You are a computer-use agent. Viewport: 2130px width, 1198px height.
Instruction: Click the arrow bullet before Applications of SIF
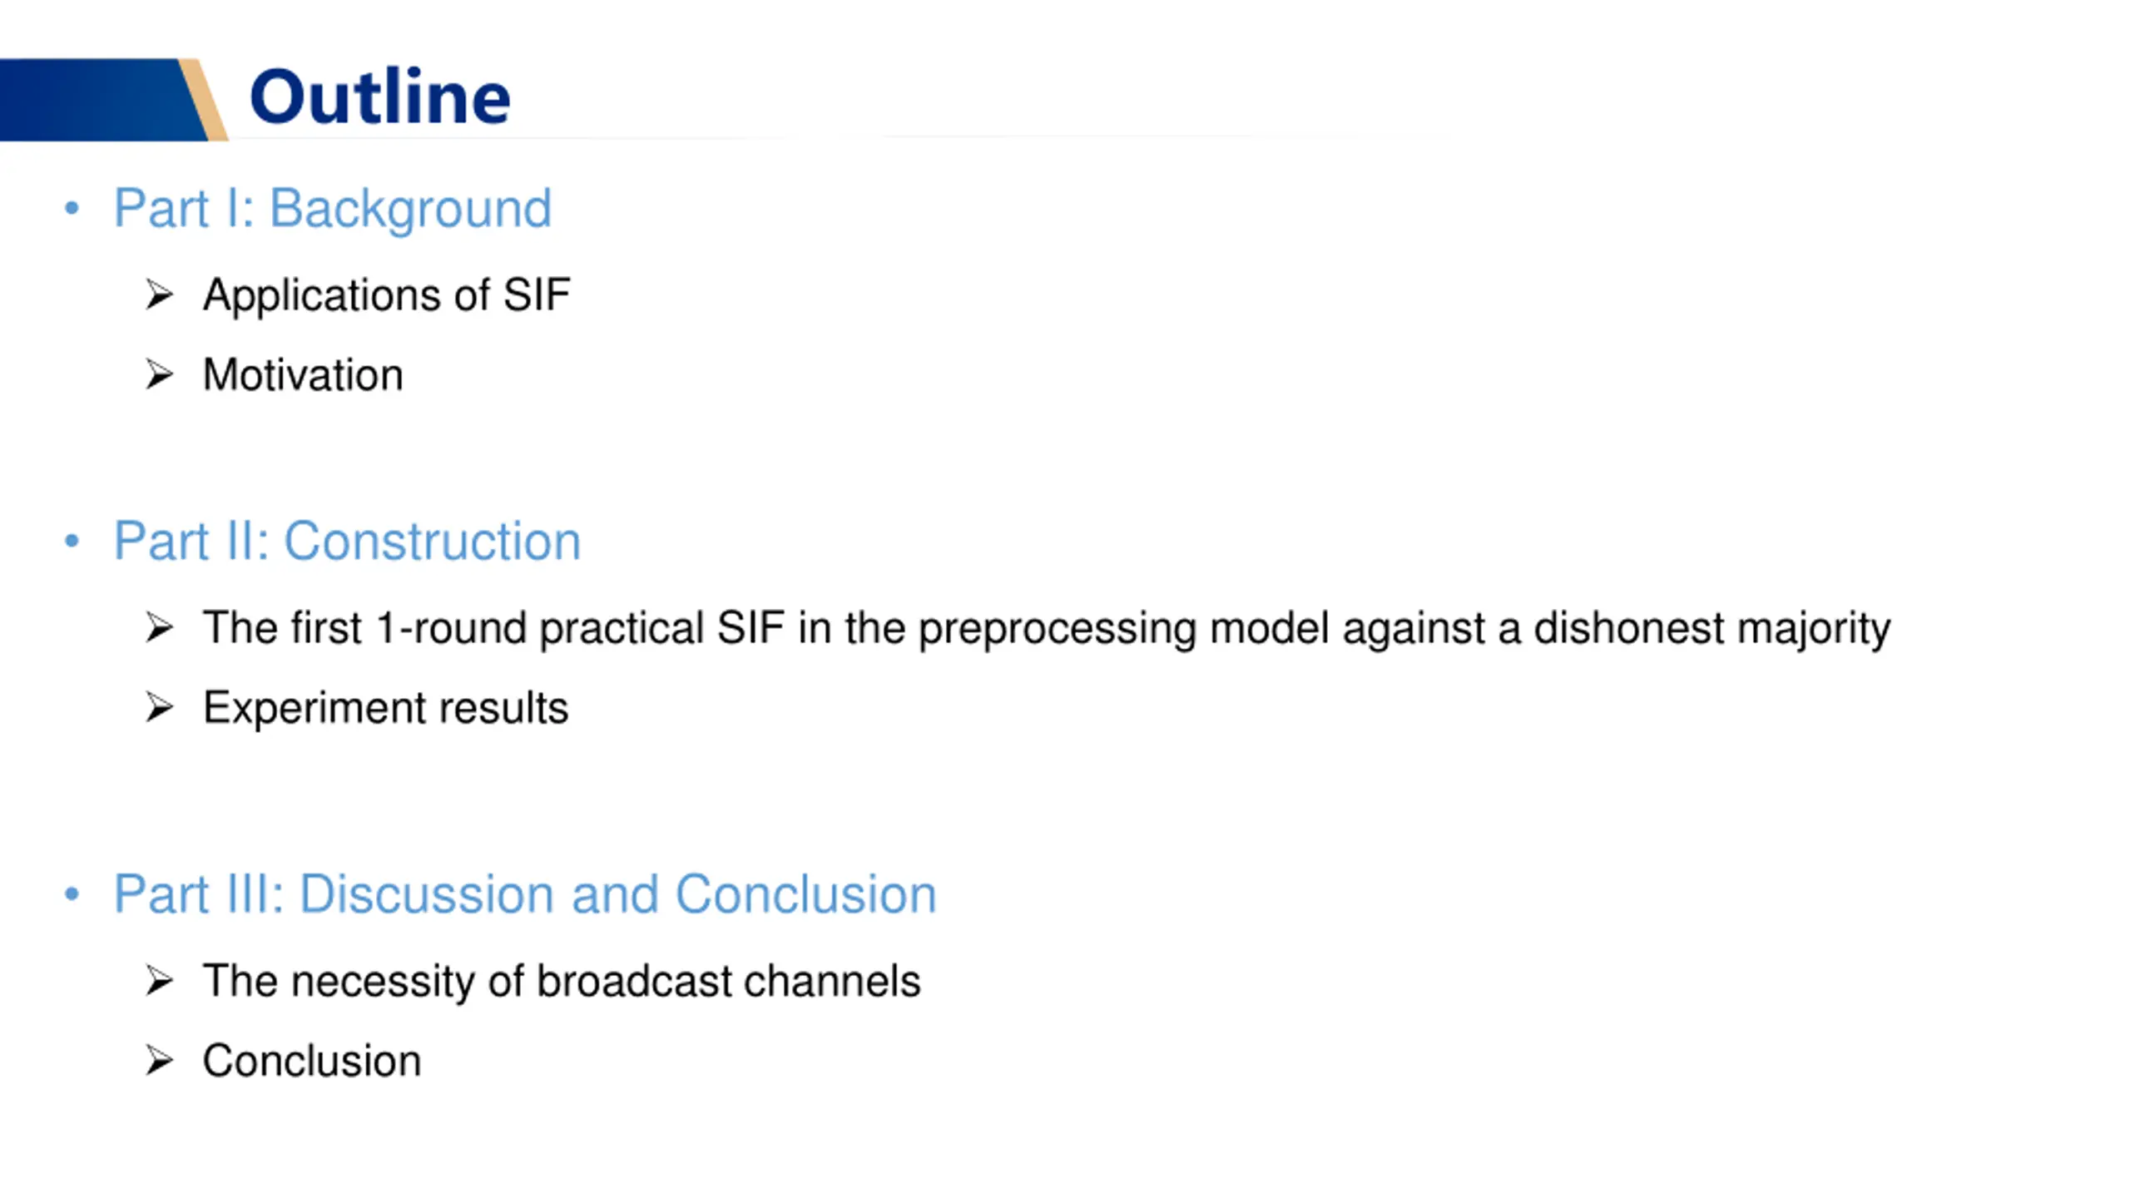click(x=159, y=295)
